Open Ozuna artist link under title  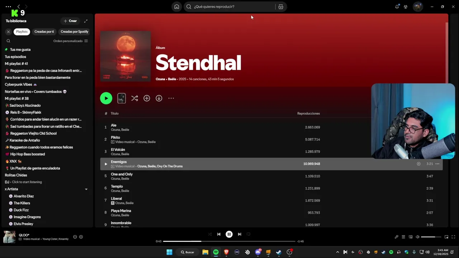[160, 79]
